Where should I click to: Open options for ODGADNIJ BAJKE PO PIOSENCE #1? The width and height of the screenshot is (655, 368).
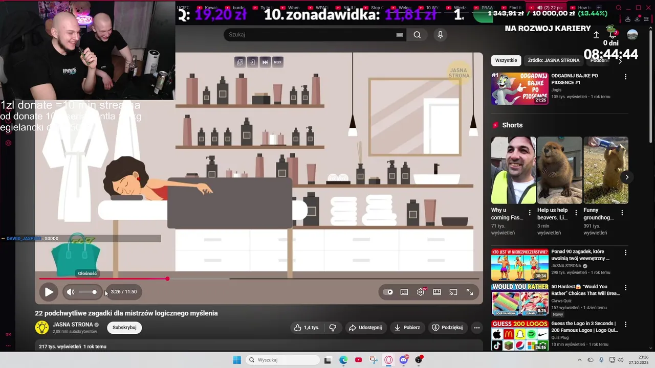coord(625,77)
